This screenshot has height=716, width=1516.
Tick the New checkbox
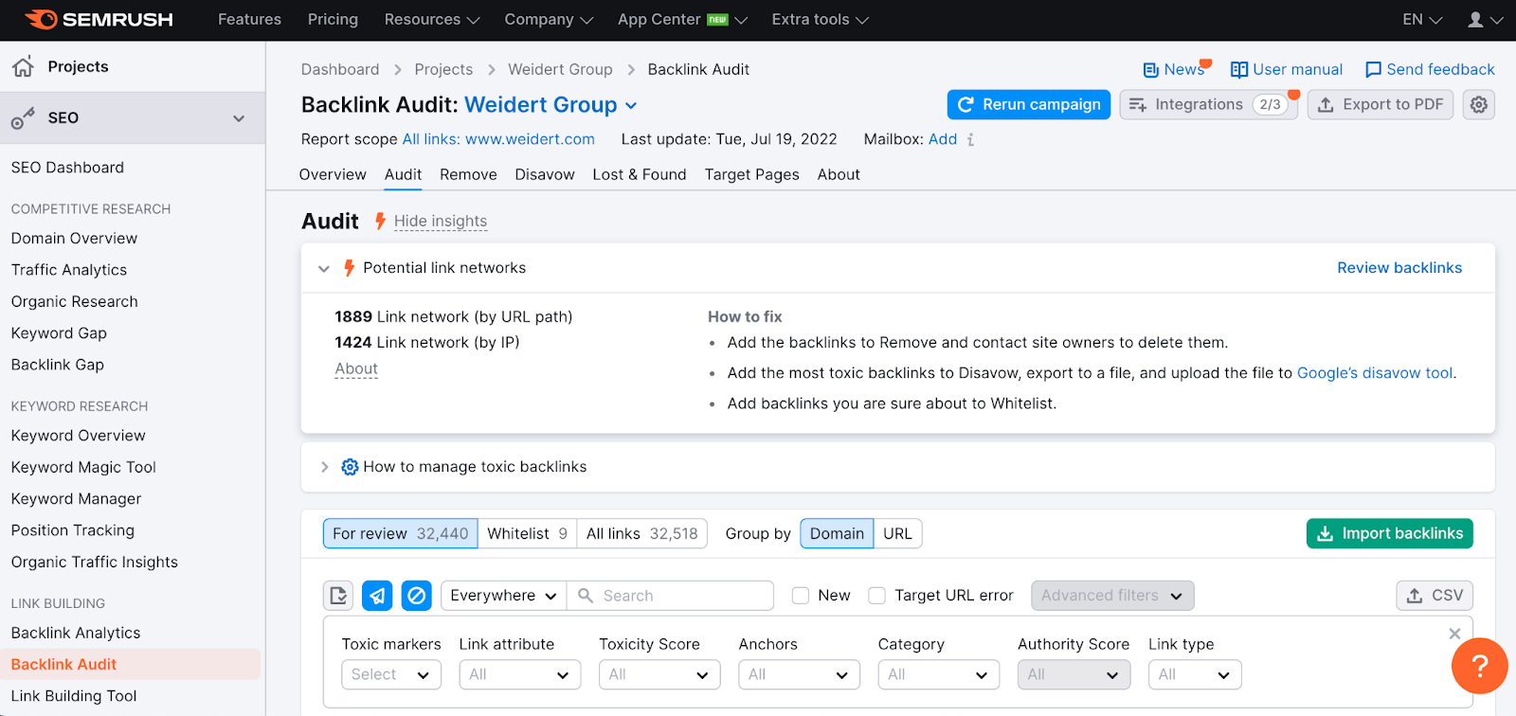pyautogui.click(x=801, y=595)
